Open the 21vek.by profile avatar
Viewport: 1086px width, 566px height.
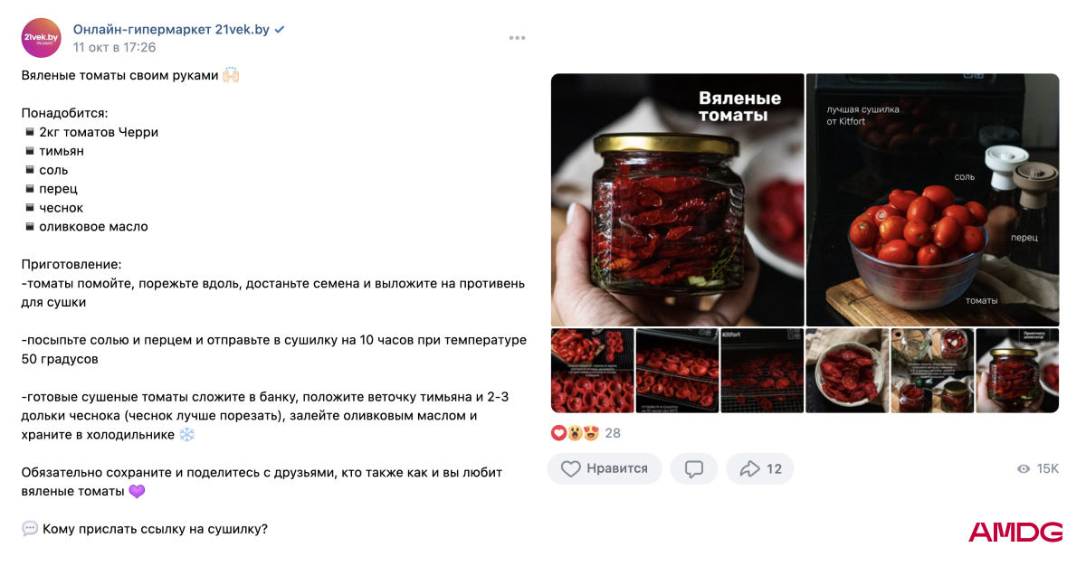(x=41, y=38)
